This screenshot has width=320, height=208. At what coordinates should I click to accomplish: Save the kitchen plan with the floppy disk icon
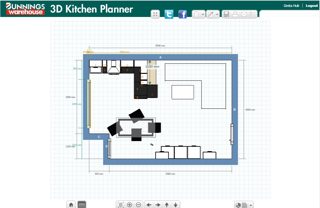[226, 14]
